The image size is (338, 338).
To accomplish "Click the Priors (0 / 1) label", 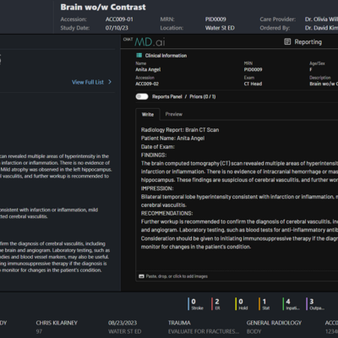I will pos(203,96).
